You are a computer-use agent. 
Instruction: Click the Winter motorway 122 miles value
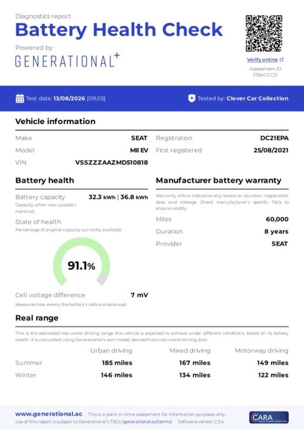[273, 375]
